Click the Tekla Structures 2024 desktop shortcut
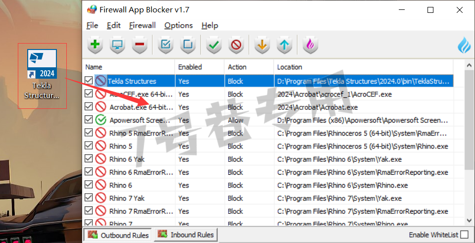Viewport: 475px width, 243px height. [x=42, y=75]
